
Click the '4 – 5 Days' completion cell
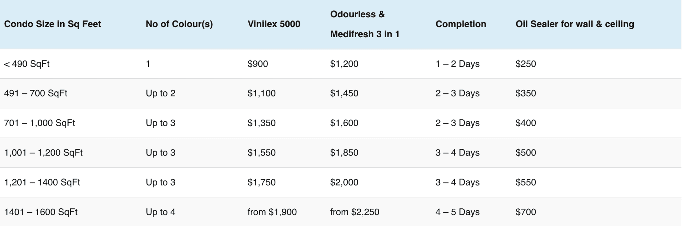coord(457,212)
